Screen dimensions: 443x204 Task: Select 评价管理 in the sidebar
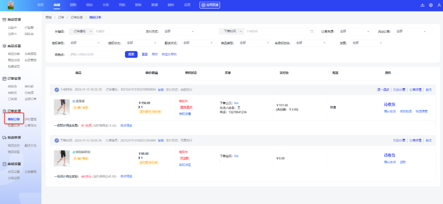coord(30,119)
